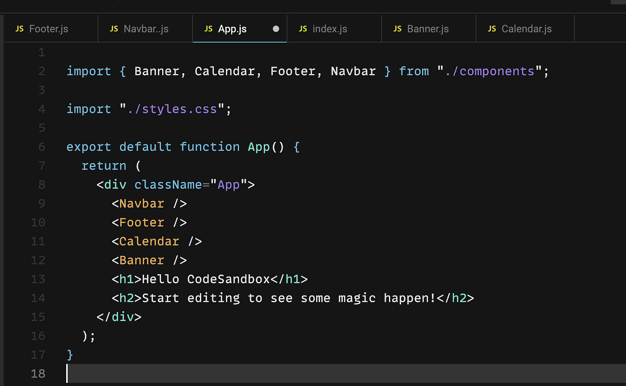This screenshot has width=626, height=386.
Task: Click the JS icon on the App.js tab
Action: [208, 29]
